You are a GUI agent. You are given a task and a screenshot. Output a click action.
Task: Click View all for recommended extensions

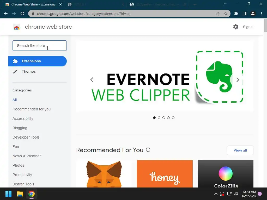240,150
